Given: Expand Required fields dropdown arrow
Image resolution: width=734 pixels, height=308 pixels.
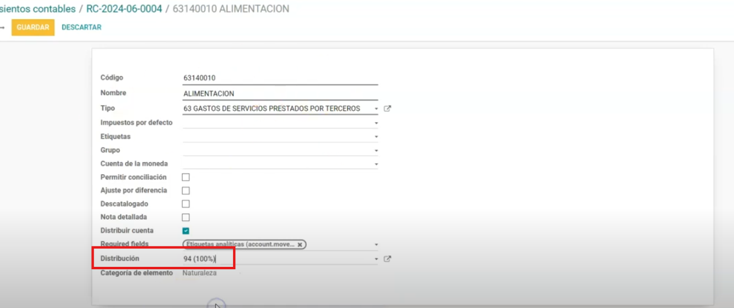Looking at the screenshot, I should 376,244.
